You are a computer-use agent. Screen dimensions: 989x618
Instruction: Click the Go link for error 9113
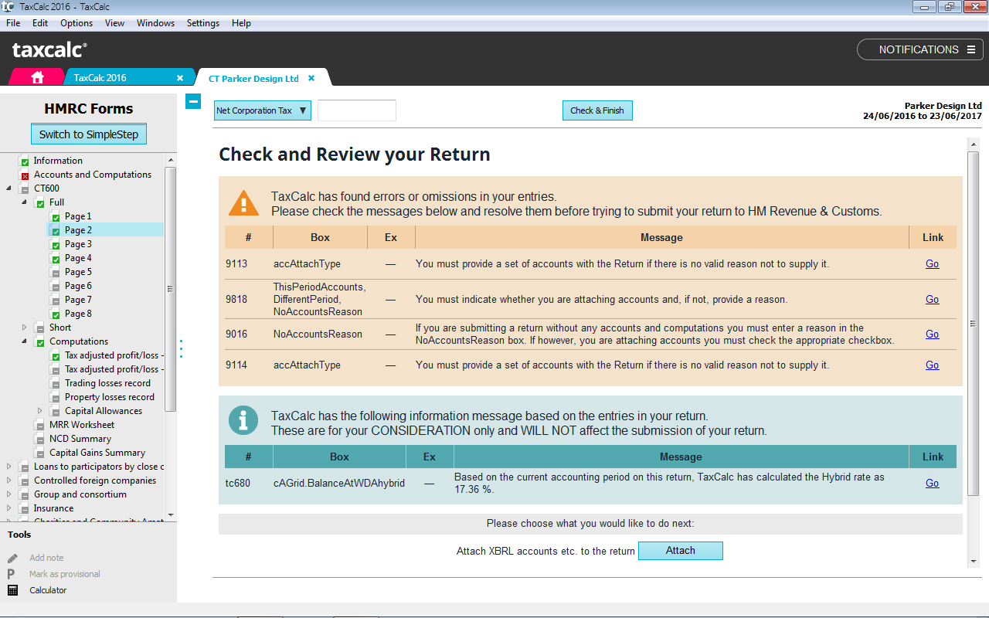pos(932,263)
